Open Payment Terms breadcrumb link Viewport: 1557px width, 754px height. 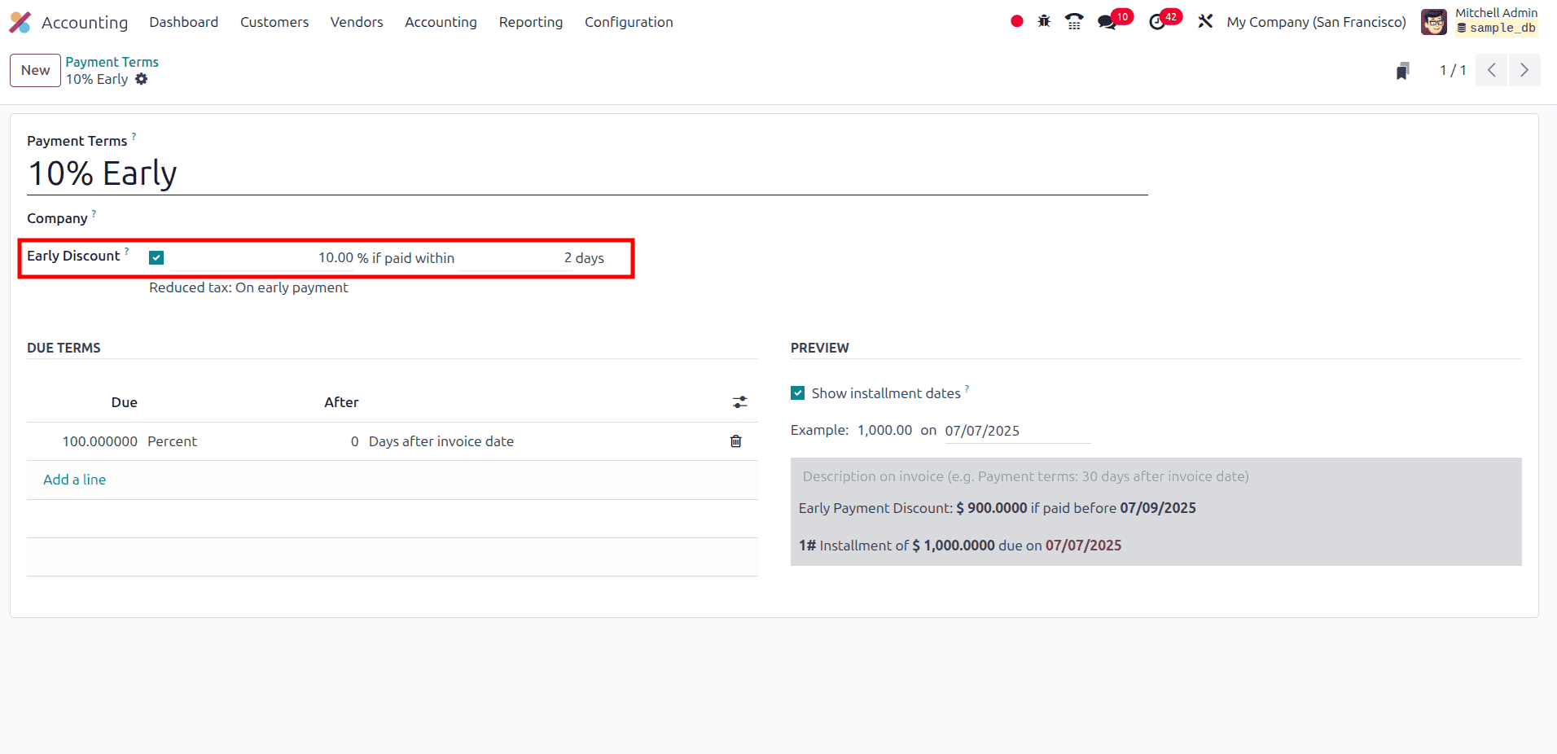coord(112,62)
